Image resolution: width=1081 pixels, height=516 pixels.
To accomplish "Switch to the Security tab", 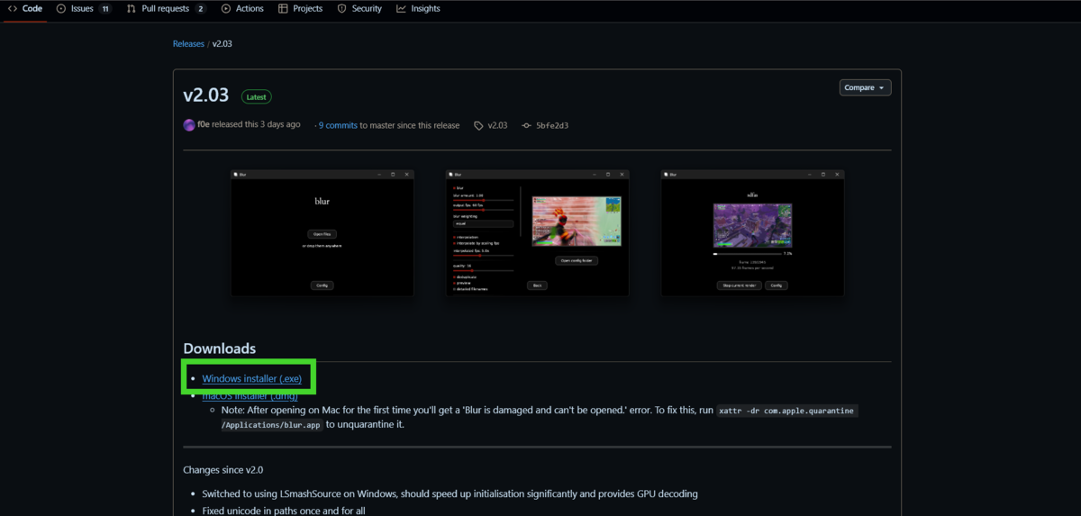I will [x=359, y=9].
